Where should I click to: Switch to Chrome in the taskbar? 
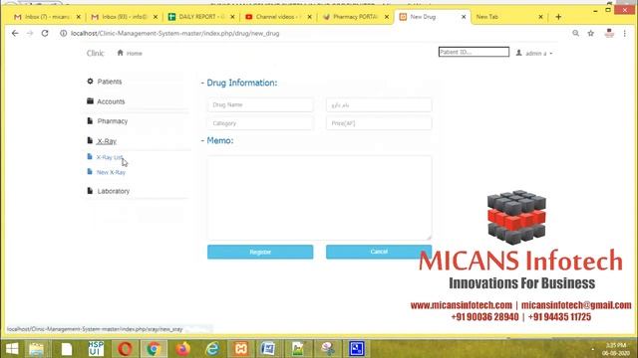point(154,349)
